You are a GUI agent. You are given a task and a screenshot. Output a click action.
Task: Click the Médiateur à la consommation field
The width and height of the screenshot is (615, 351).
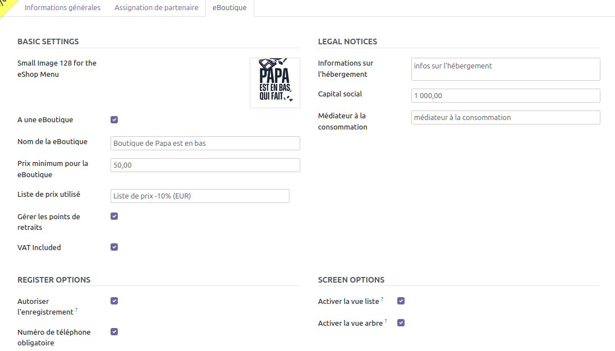505,118
